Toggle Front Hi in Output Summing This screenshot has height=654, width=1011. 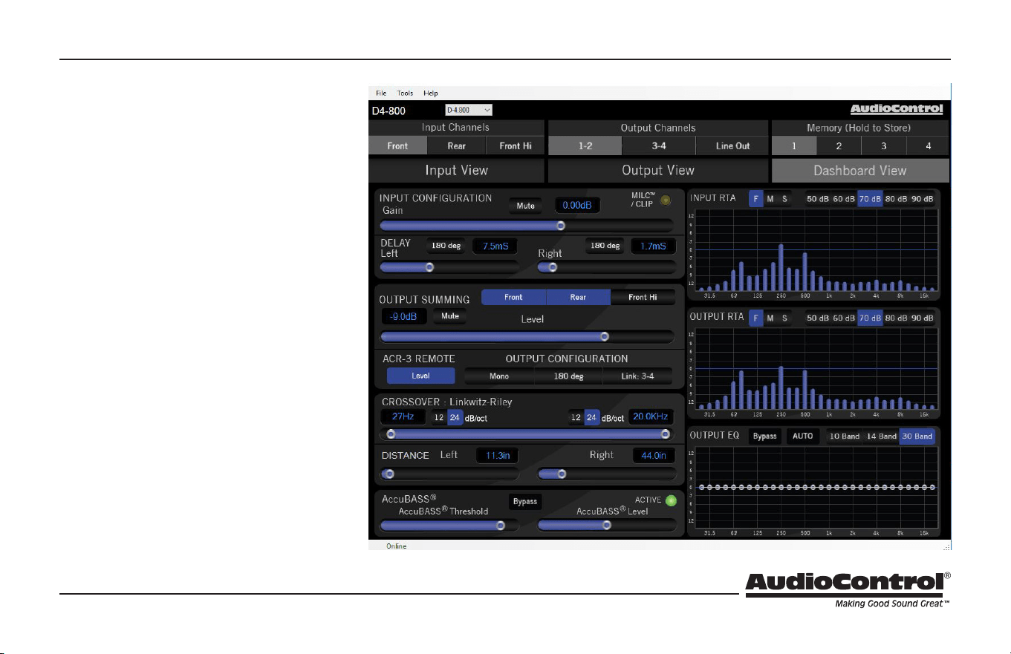click(643, 297)
